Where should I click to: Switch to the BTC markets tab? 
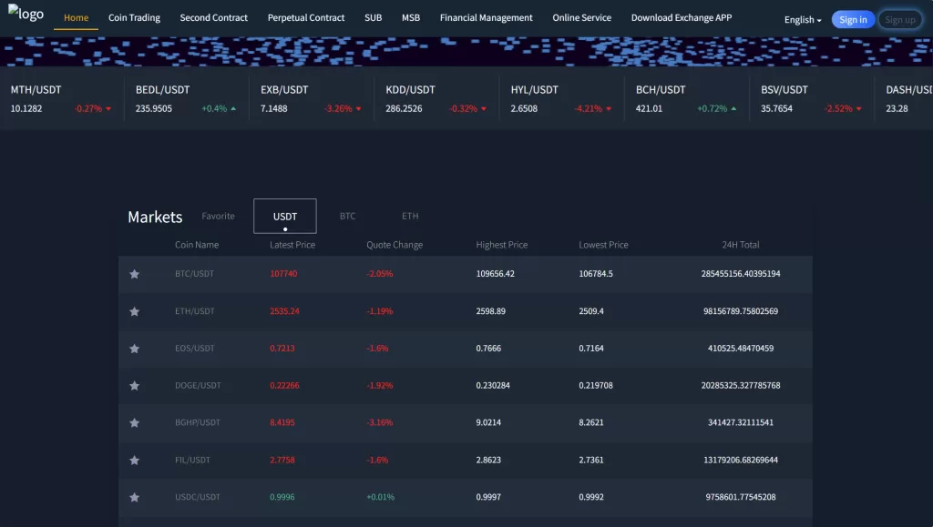347,217
